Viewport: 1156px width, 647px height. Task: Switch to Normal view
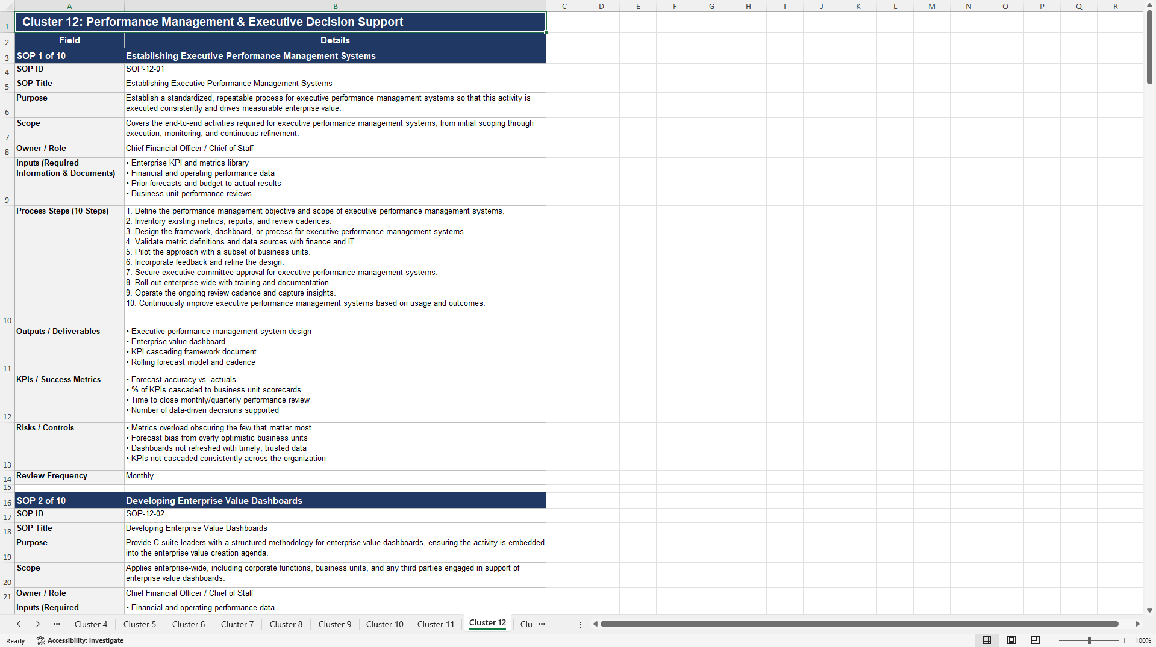pyautogui.click(x=987, y=640)
